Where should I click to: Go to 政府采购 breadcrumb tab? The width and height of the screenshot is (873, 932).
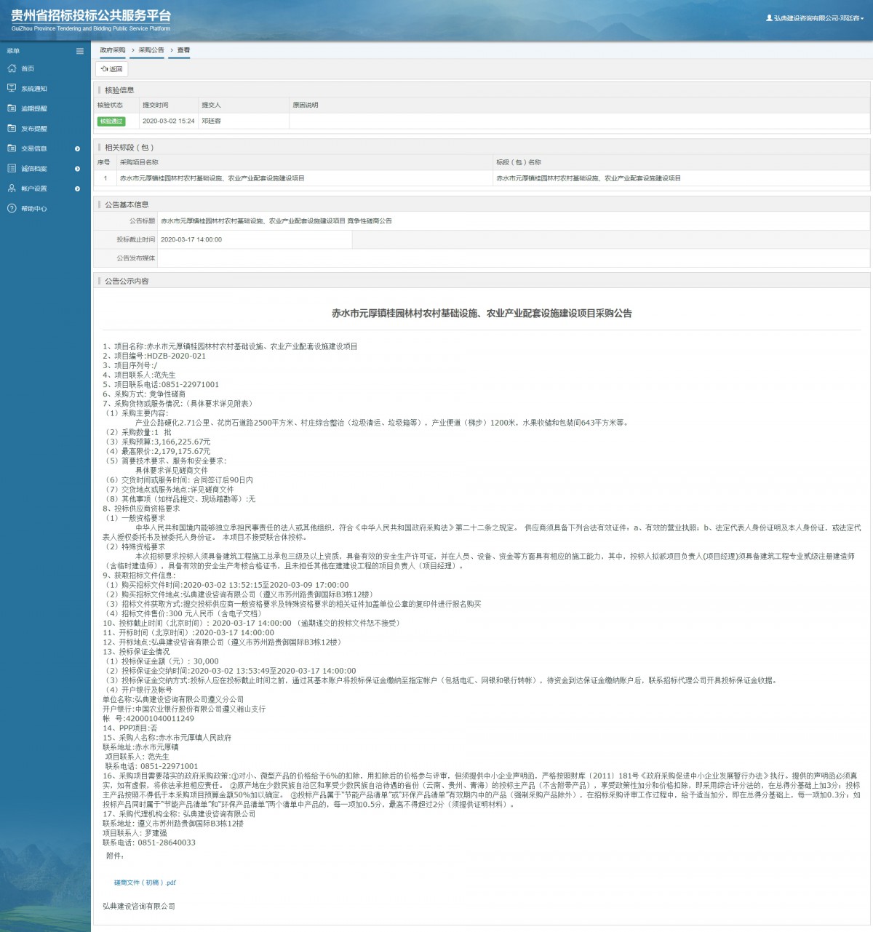113,50
